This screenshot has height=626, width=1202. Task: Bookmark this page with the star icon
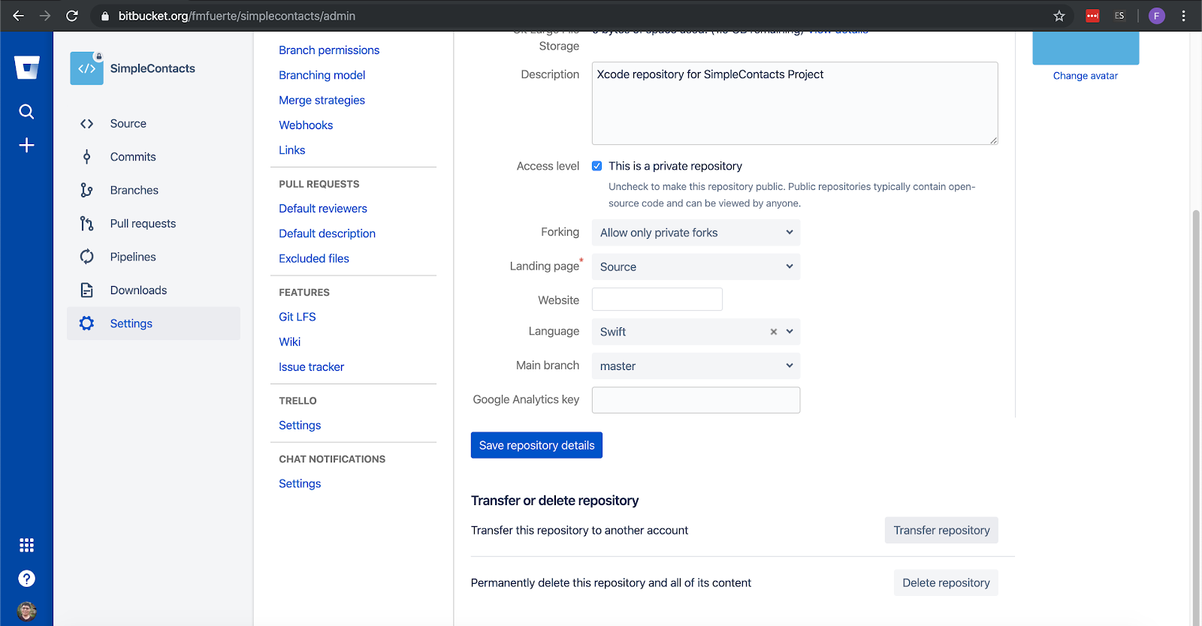(x=1059, y=16)
